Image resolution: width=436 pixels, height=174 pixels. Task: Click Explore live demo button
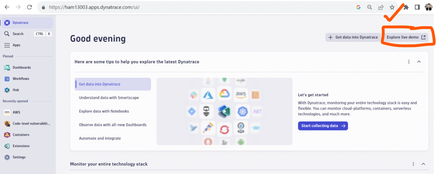tap(406, 37)
